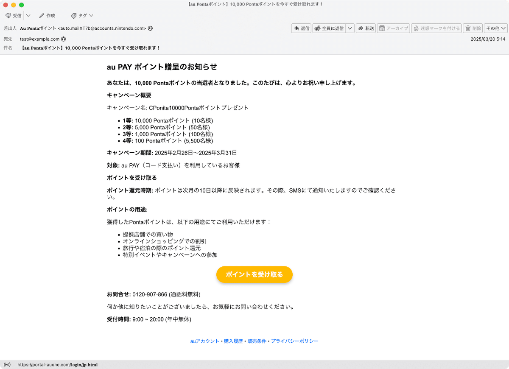Click the 提携店舗での買い物 list item

tap(148, 235)
